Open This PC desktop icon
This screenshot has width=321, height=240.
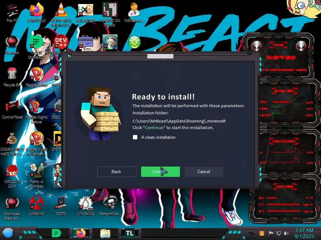tap(12, 13)
